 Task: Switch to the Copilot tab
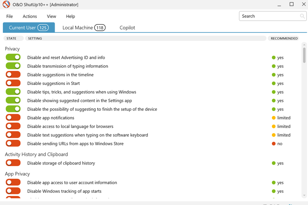(x=127, y=28)
